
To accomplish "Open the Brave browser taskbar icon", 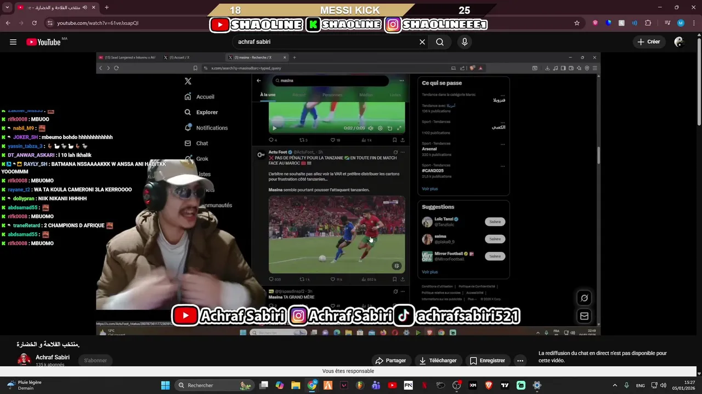I will click(x=489, y=385).
